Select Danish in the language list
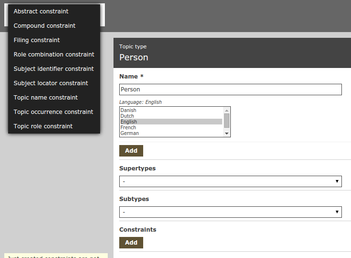Viewport: 351px width, 258px height. click(128, 111)
